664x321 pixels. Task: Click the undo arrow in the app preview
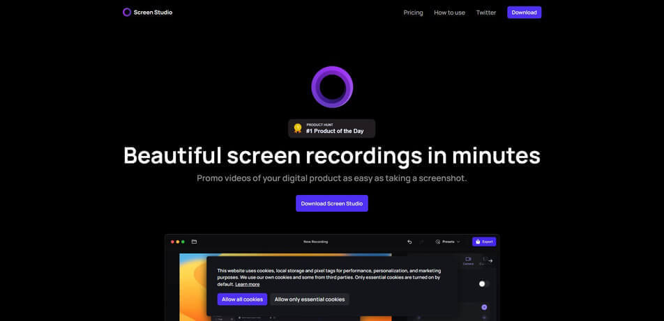click(x=409, y=242)
